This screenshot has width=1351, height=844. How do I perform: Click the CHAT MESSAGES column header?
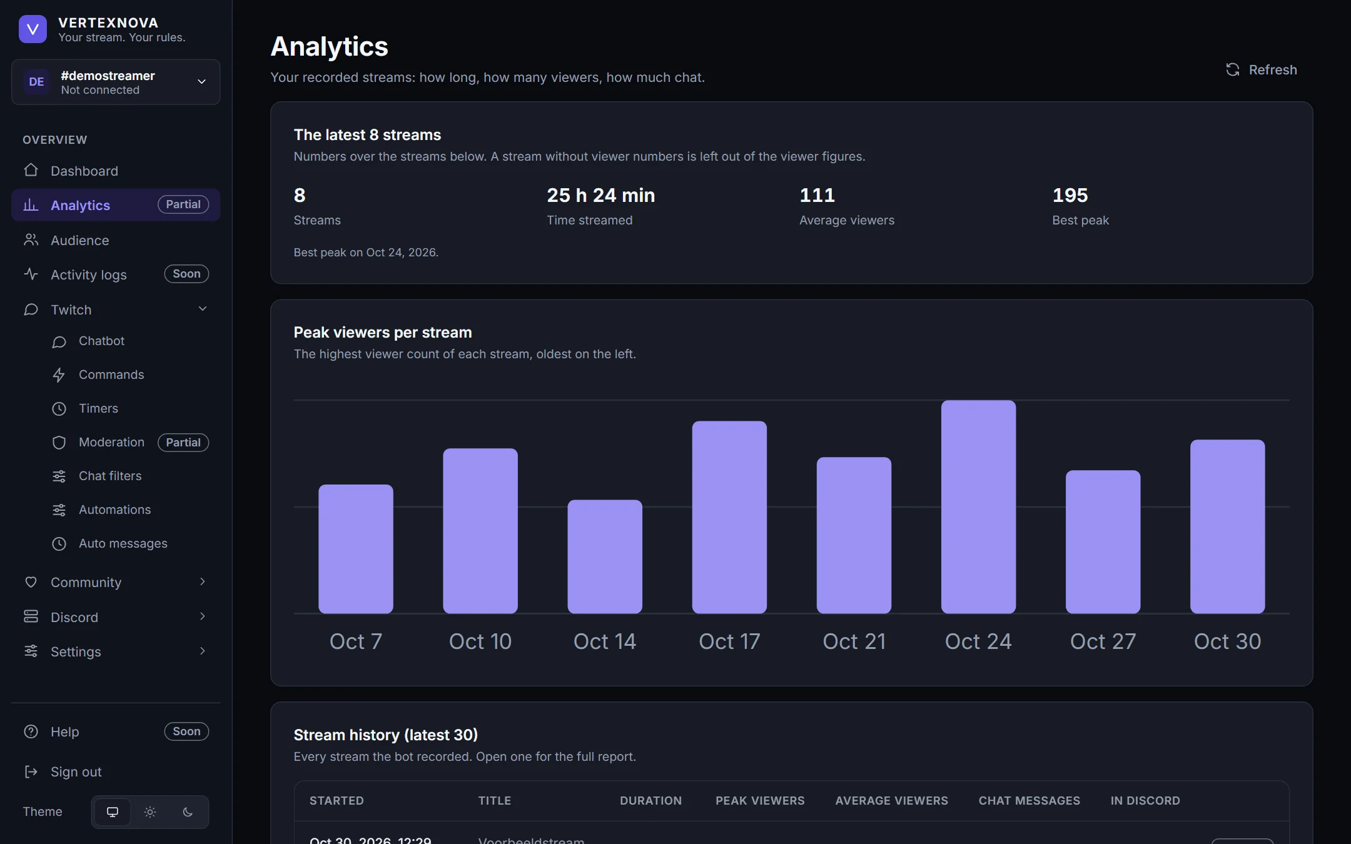(x=1029, y=800)
